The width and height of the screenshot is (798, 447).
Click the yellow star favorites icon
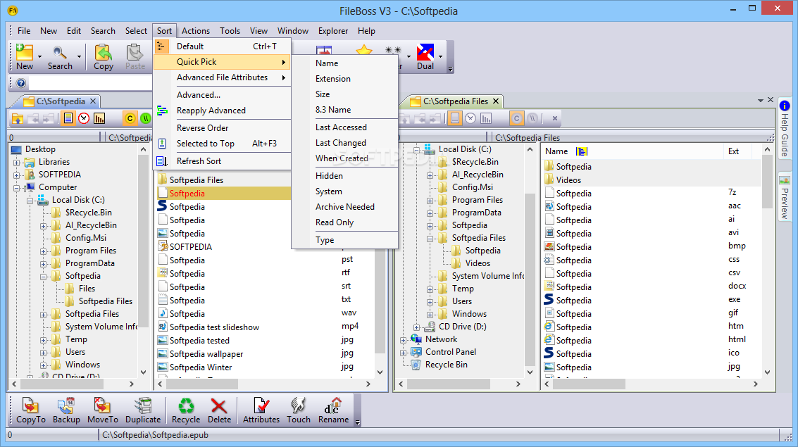(x=364, y=51)
